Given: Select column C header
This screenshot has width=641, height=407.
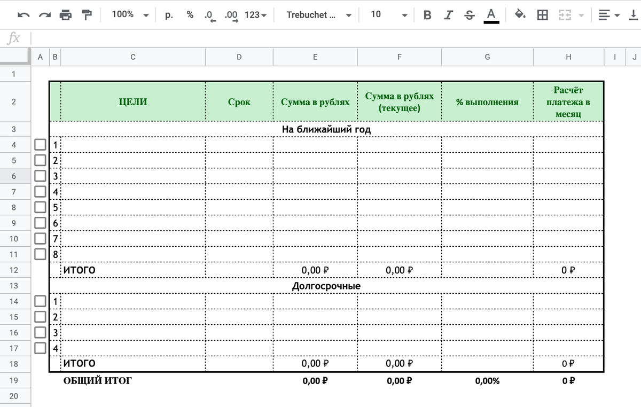Looking at the screenshot, I should 133,57.
